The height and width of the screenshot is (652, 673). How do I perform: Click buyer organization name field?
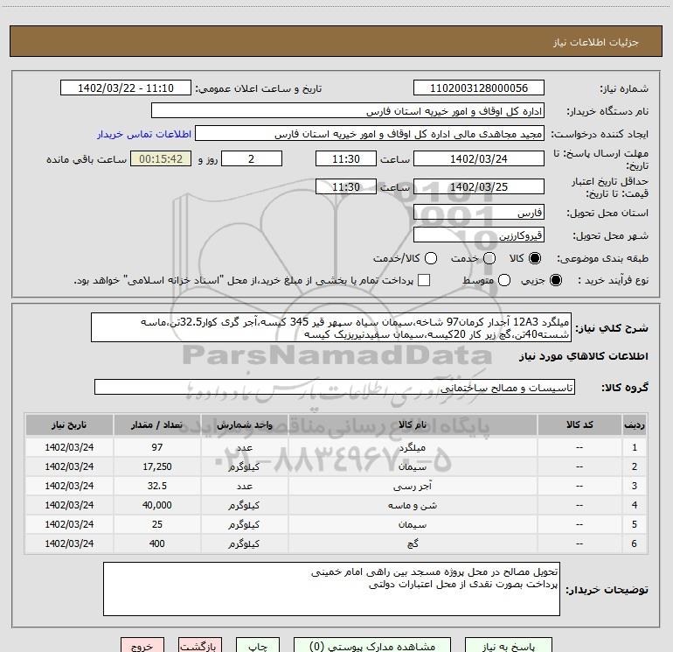[x=348, y=111]
